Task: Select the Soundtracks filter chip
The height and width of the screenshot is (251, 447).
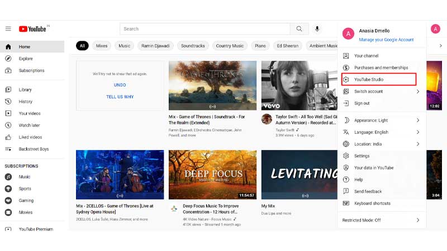Action: coord(193,46)
